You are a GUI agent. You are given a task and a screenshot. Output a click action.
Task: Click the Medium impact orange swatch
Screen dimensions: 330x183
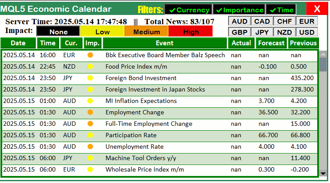point(146,32)
